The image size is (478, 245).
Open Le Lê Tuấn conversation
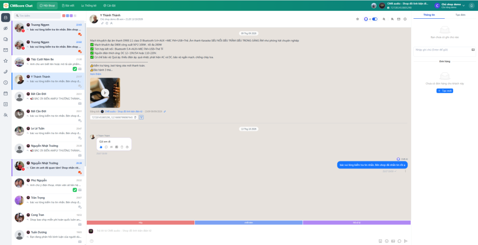coord(48,133)
